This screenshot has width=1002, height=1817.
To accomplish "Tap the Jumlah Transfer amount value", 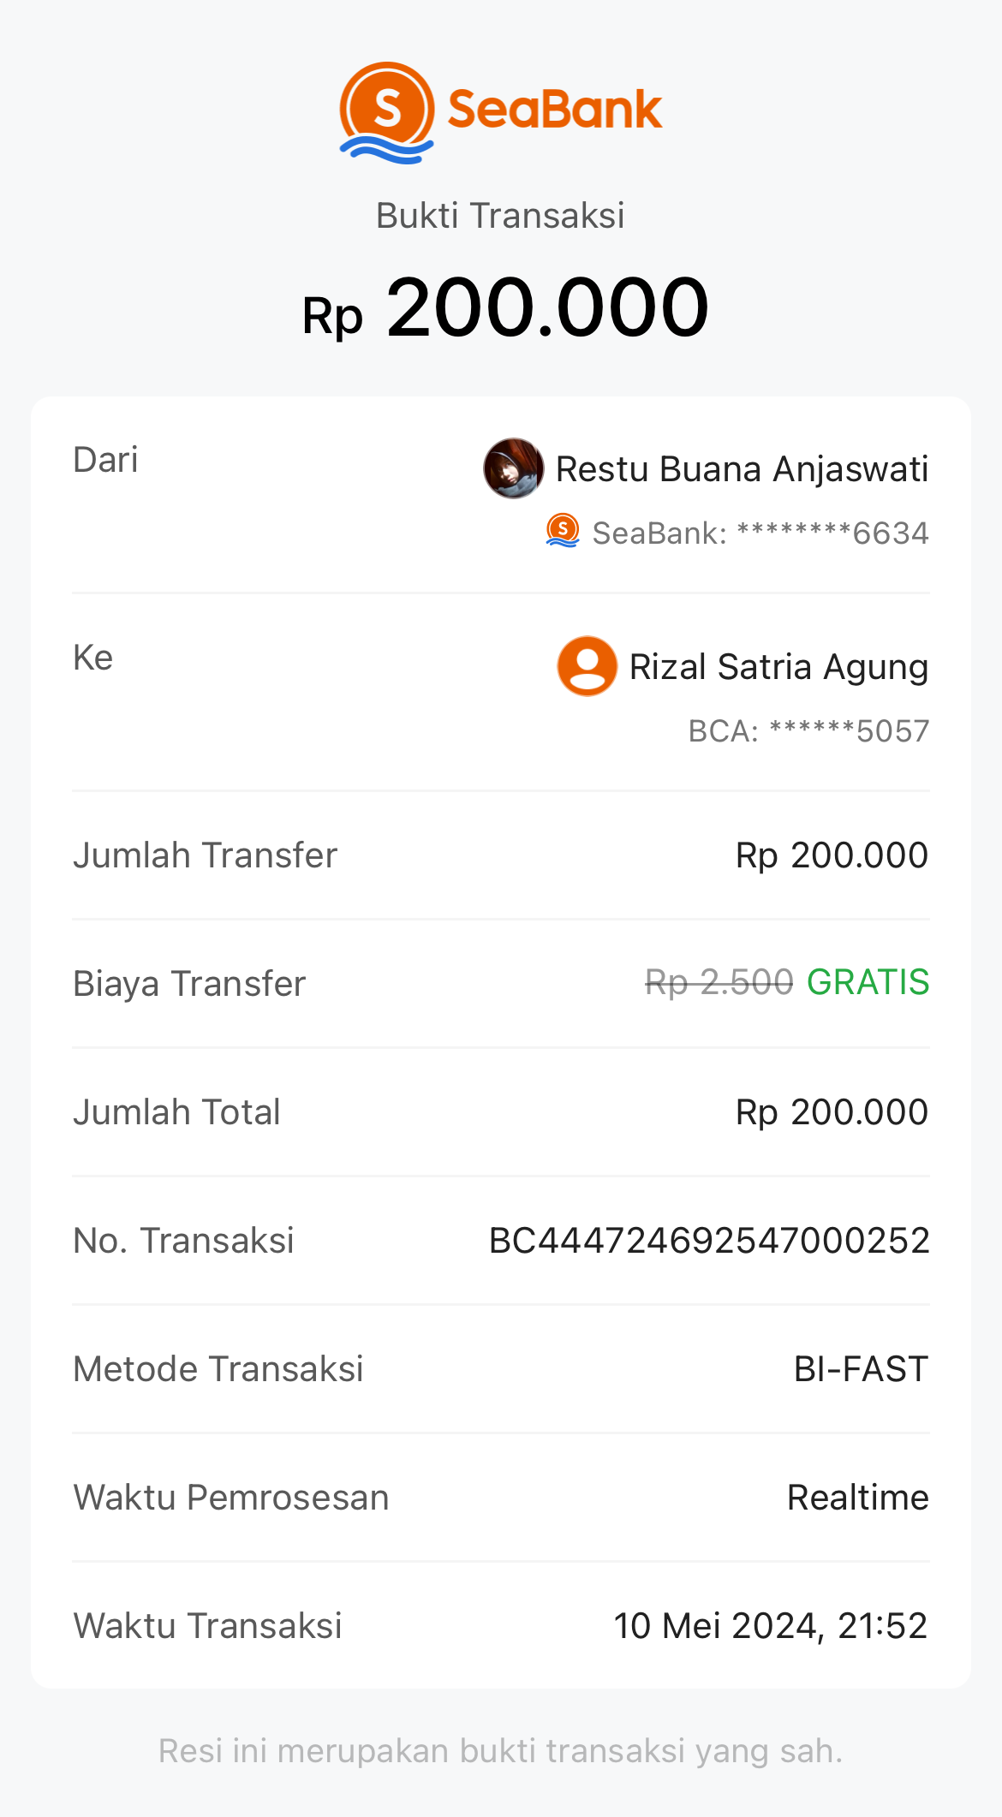I will point(832,855).
